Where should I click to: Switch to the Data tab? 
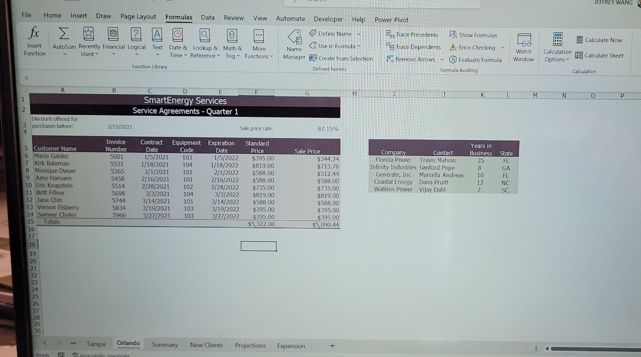208,17
